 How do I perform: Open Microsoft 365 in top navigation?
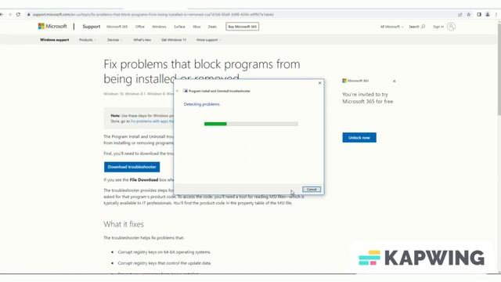pyautogui.click(x=117, y=27)
